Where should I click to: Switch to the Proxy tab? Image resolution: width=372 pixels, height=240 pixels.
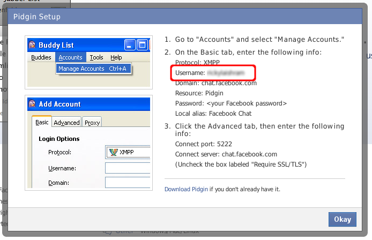[92, 123]
